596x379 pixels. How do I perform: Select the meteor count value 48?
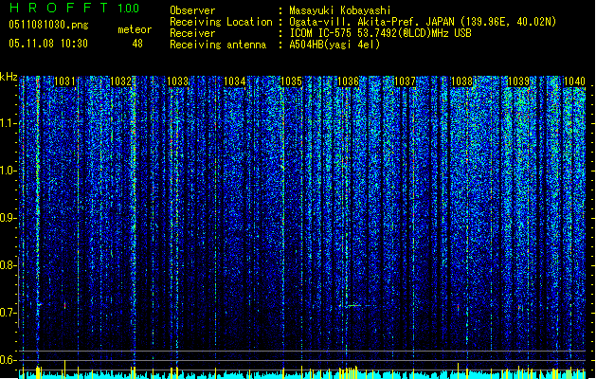pyautogui.click(x=137, y=44)
